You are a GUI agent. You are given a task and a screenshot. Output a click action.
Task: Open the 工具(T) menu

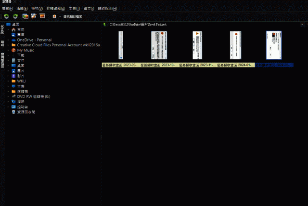coord(74,9)
